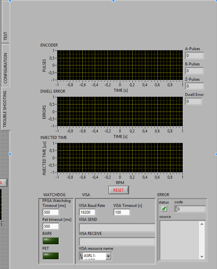Click the ENCODER pulses graph plot area

click(x=120, y=65)
